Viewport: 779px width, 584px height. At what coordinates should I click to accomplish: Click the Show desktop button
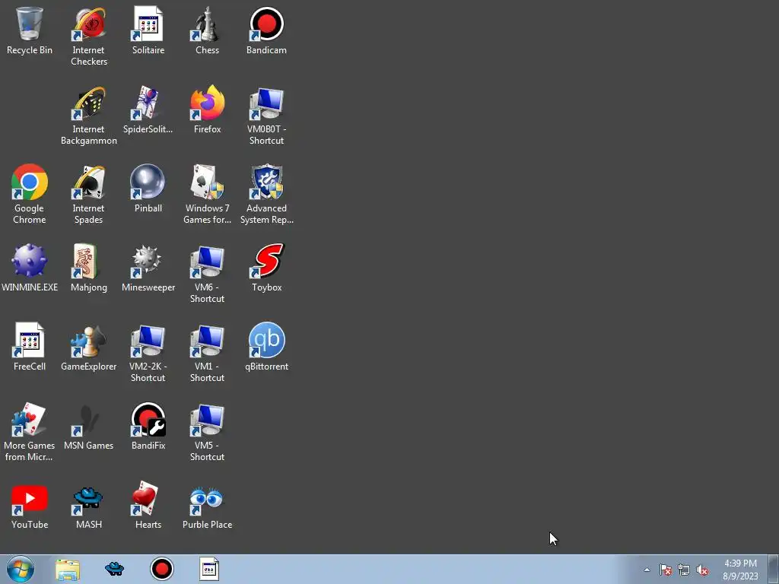pos(774,569)
